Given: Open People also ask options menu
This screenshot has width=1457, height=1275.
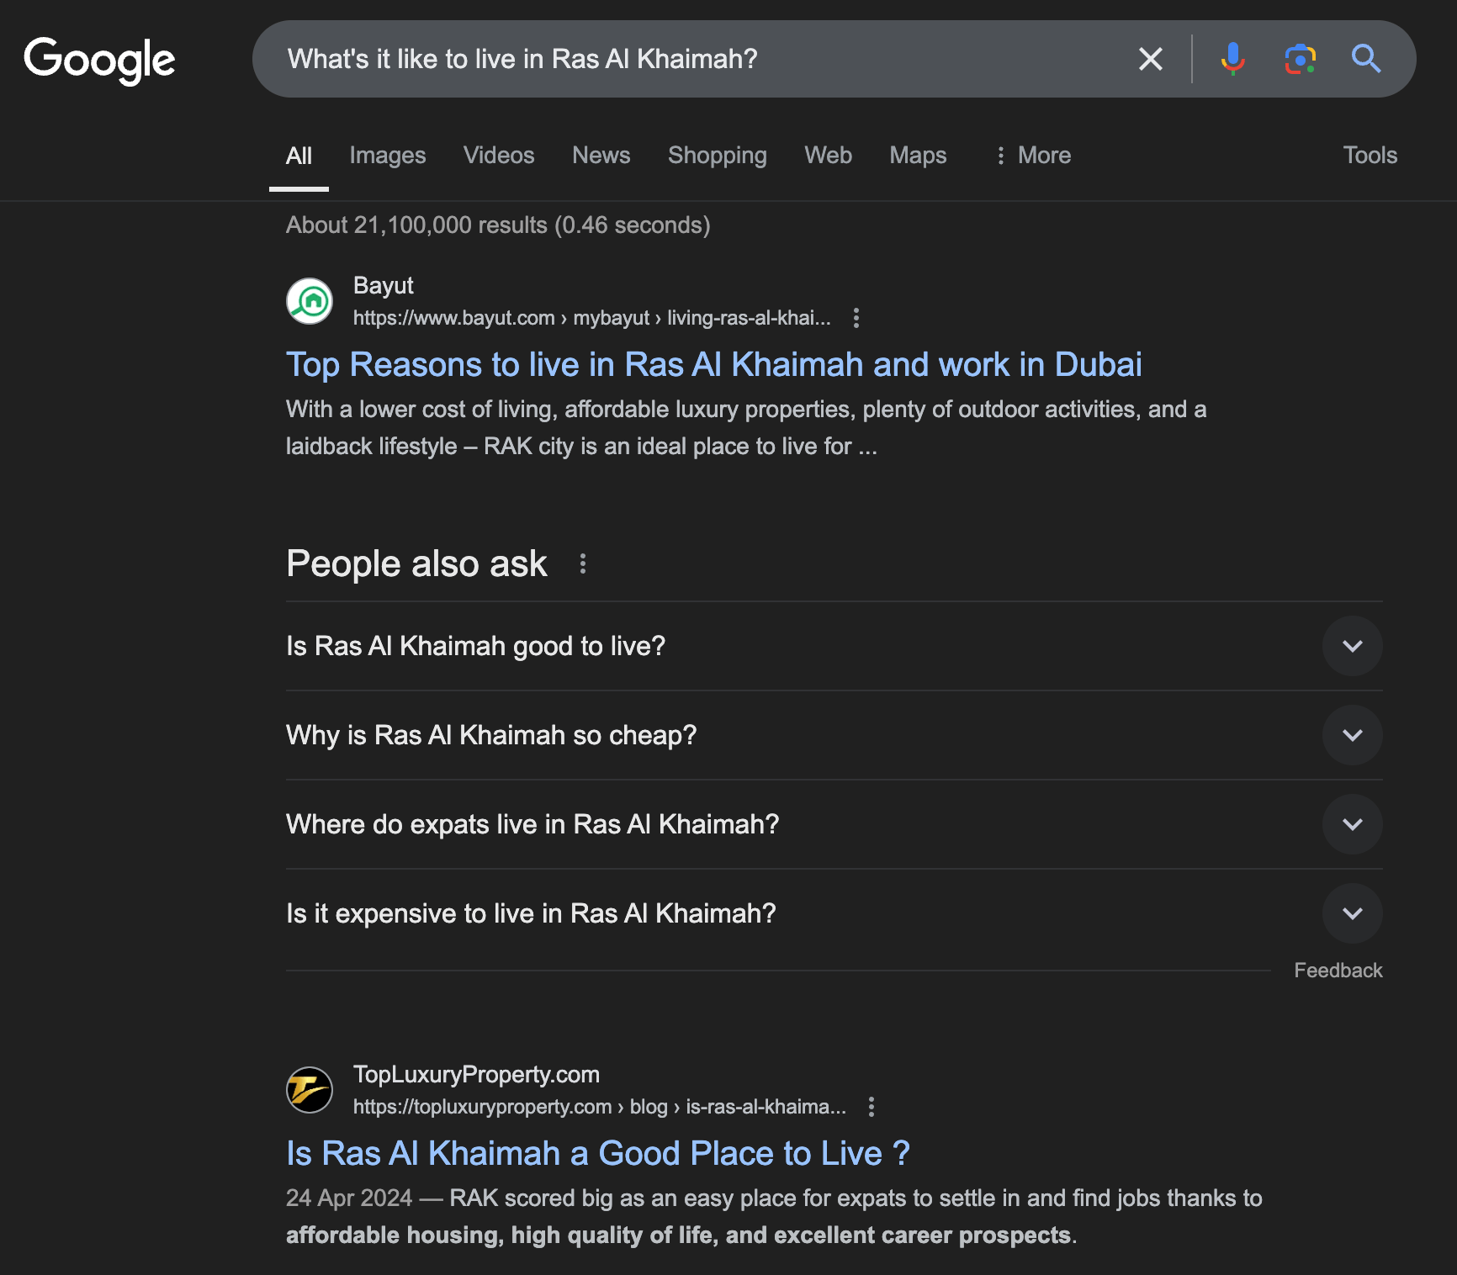Looking at the screenshot, I should point(582,563).
